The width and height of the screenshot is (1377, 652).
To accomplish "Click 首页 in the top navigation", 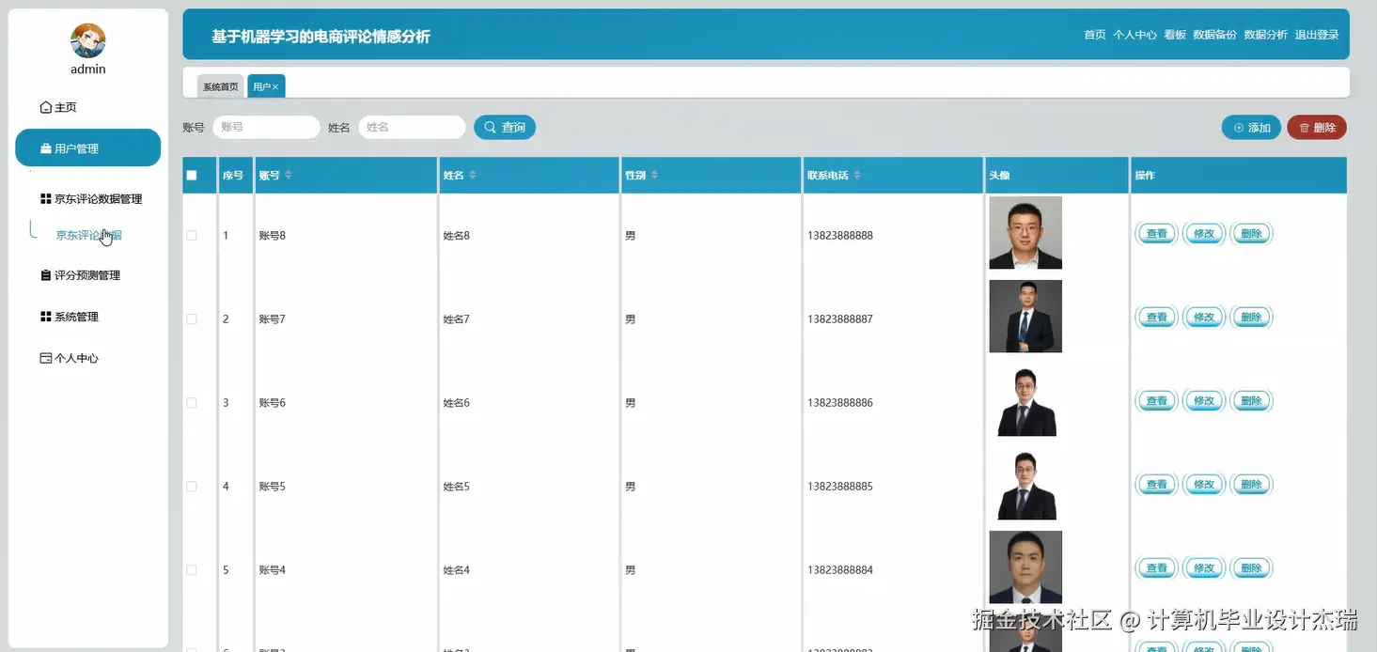I will pyautogui.click(x=1095, y=35).
